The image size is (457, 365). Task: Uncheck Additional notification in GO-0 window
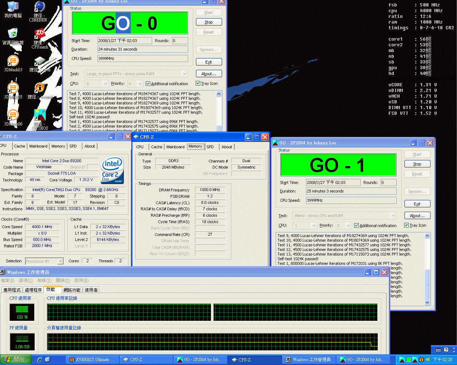(148, 83)
